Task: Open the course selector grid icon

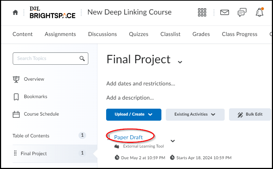Action: (x=202, y=12)
